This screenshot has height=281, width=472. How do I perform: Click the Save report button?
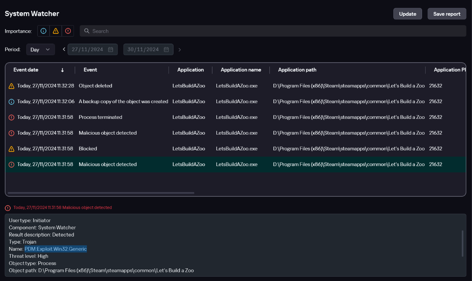pyautogui.click(x=446, y=14)
